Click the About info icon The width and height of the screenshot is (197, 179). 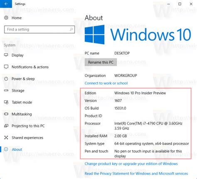click(6, 149)
